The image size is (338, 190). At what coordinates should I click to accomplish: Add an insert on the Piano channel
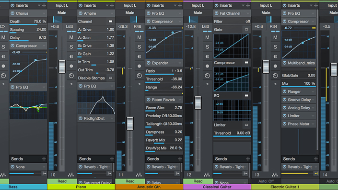point(112,5)
